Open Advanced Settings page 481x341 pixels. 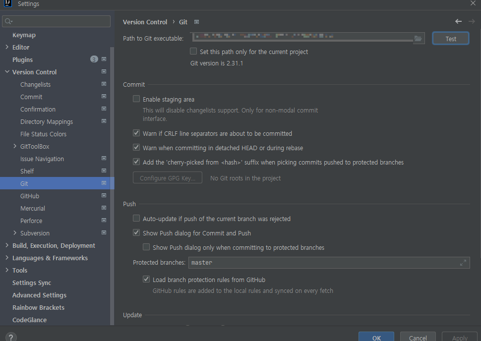[39, 295]
